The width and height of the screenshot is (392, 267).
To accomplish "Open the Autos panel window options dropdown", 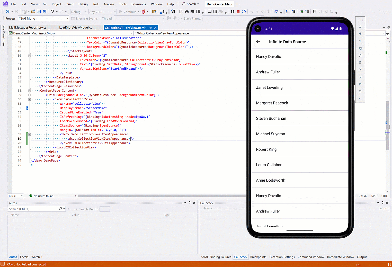I will click(x=185, y=203).
